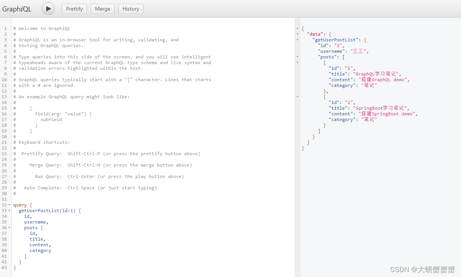Viewport: 461px width, 277px height.
Task: Collapse the "data" object in results
Action: (297, 34)
